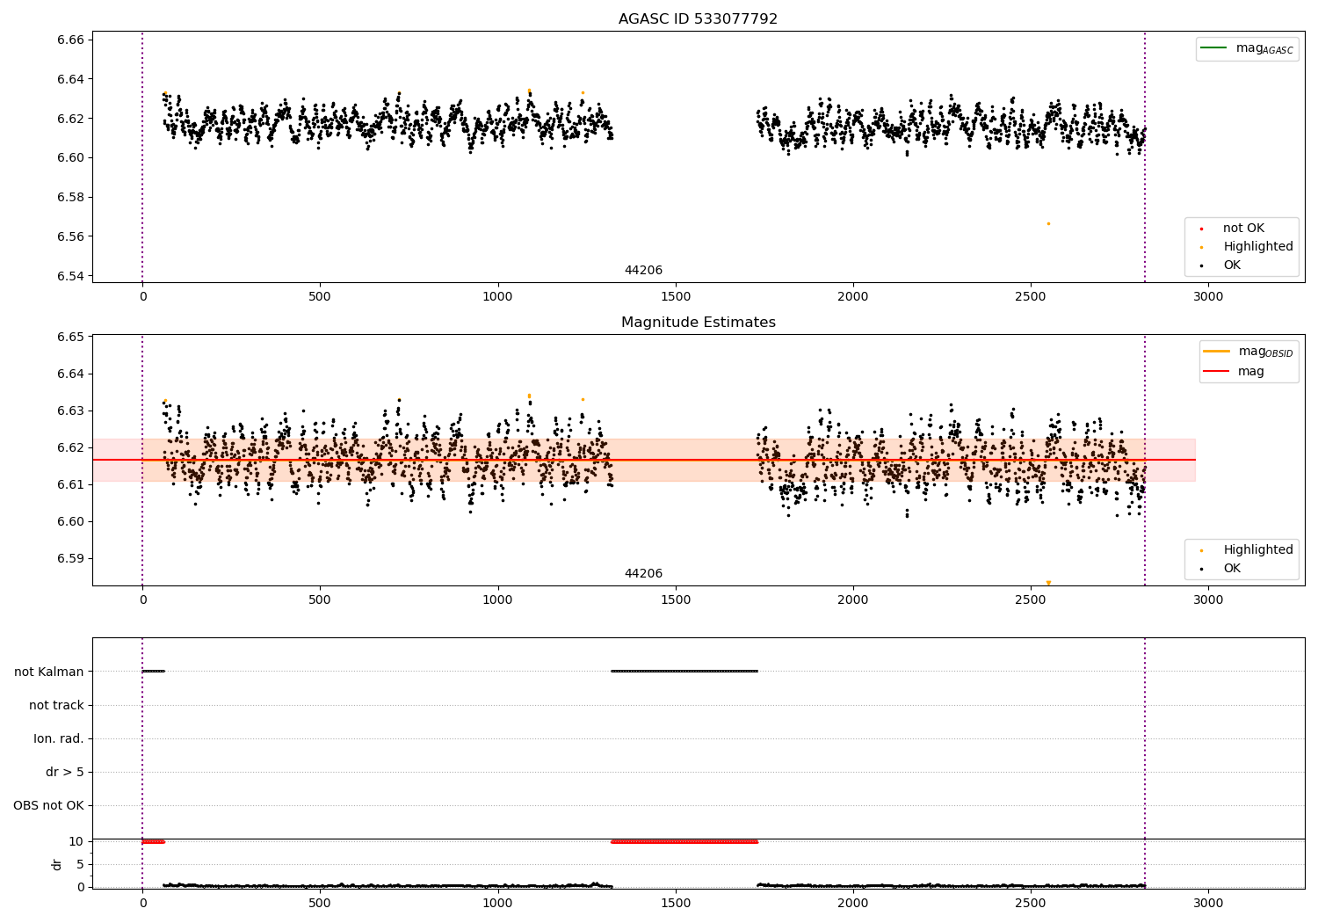Select the 'Ion. rad.' axis label
Screen dimensions: 1318x923
59,738
